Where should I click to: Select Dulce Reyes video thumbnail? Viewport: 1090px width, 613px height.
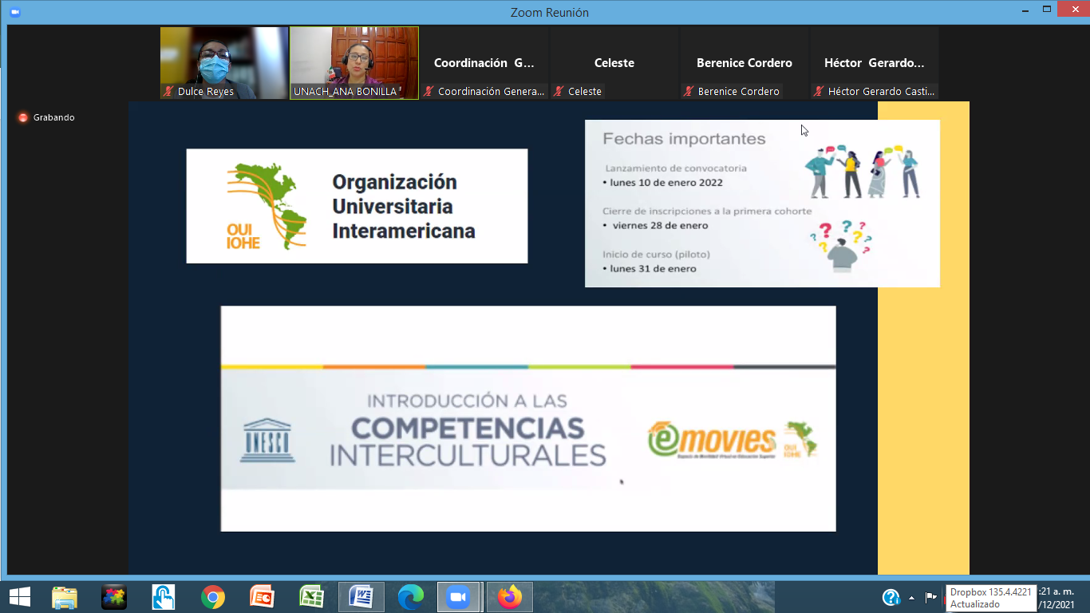coord(224,63)
